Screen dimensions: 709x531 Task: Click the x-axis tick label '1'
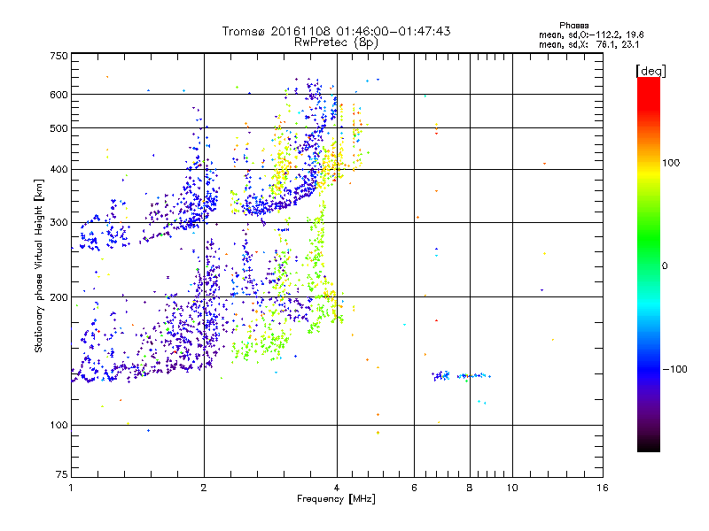[71, 488]
